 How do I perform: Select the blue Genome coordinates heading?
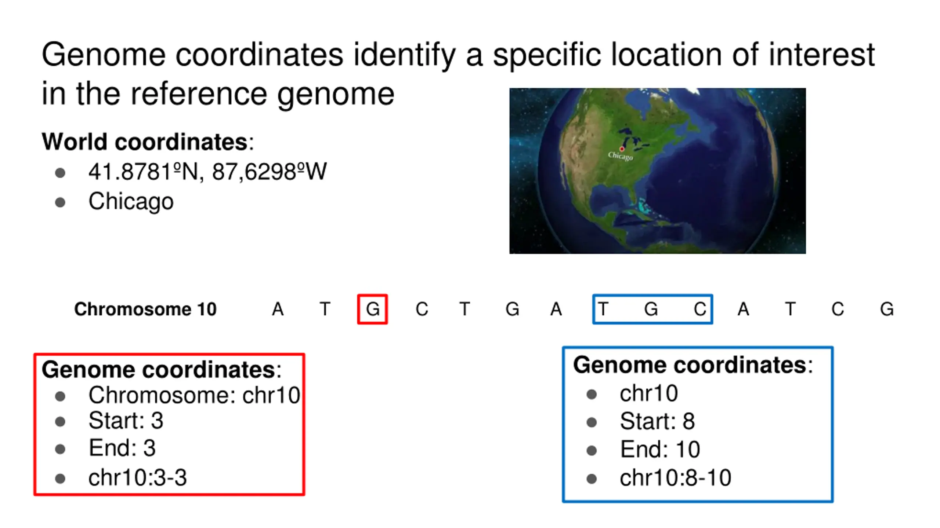(x=693, y=365)
